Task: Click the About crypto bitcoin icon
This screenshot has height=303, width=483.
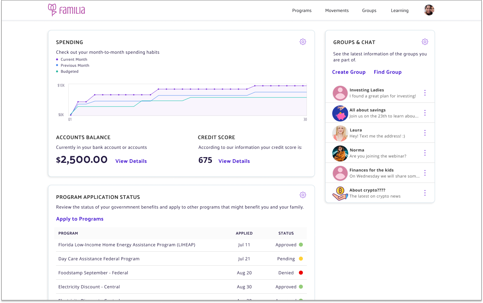Action: [x=340, y=193]
